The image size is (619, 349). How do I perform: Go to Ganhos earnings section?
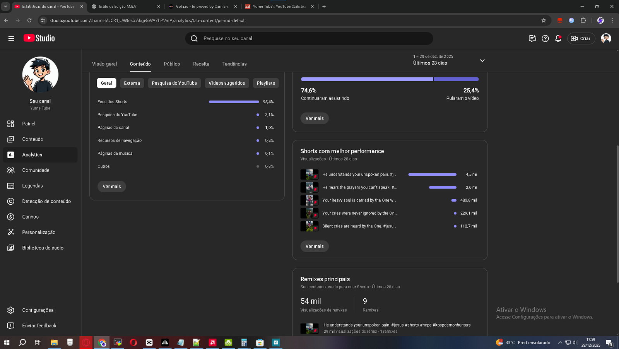30,217
